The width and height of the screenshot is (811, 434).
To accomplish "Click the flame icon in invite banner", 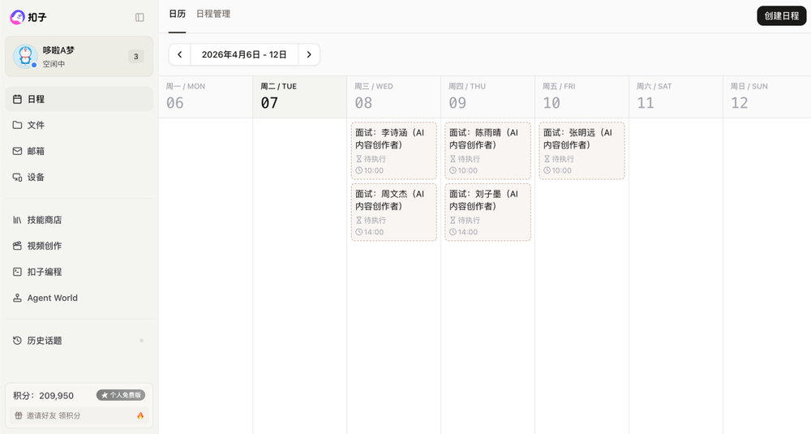I will tap(140, 415).
